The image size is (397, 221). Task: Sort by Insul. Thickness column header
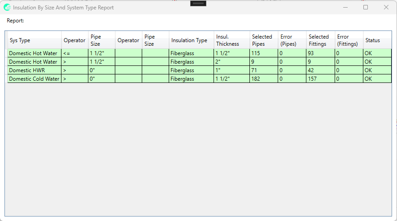[x=231, y=40]
